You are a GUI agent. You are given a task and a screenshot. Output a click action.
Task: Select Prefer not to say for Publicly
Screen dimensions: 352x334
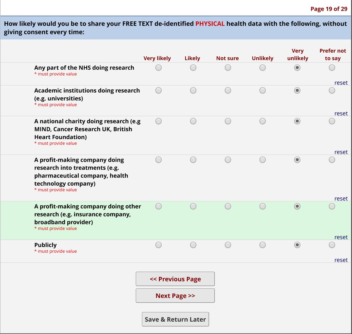[x=332, y=245]
